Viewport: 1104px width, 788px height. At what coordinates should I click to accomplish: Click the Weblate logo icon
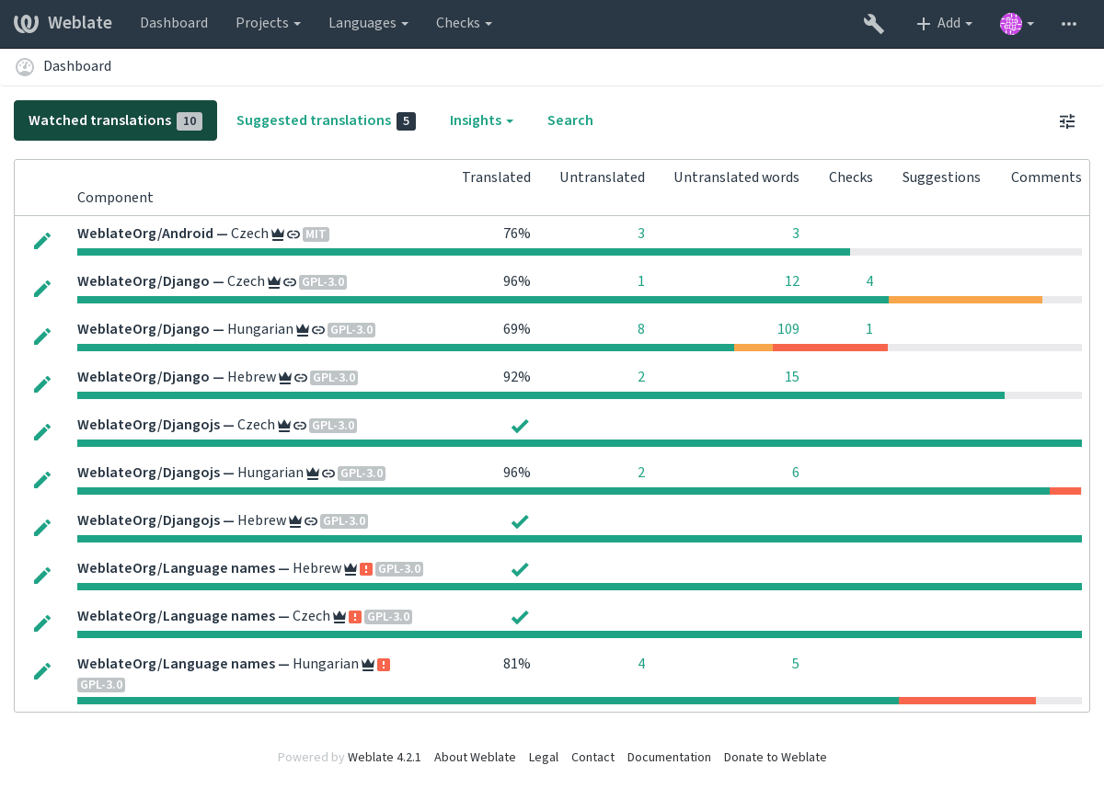[x=26, y=23]
